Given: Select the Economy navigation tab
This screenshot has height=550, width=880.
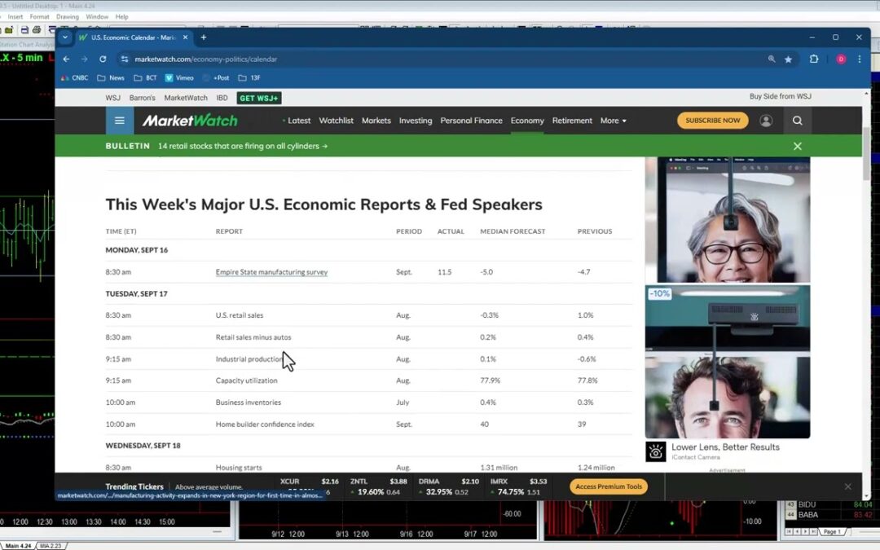Looking at the screenshot, I should pyautogui.click(x=527, y=121).
